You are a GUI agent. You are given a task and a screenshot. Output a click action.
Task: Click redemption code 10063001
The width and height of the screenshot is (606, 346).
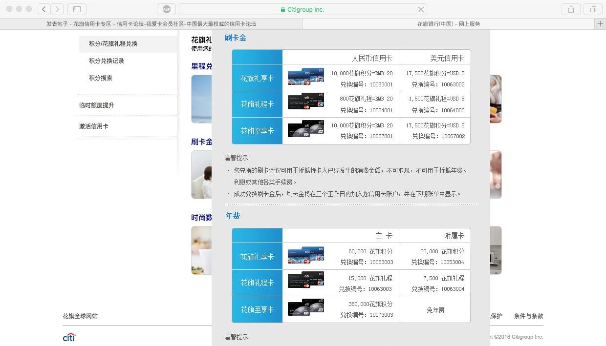[x=381, y=84]
